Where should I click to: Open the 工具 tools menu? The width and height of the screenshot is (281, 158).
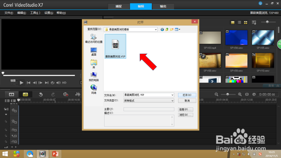tap(35, 13)
